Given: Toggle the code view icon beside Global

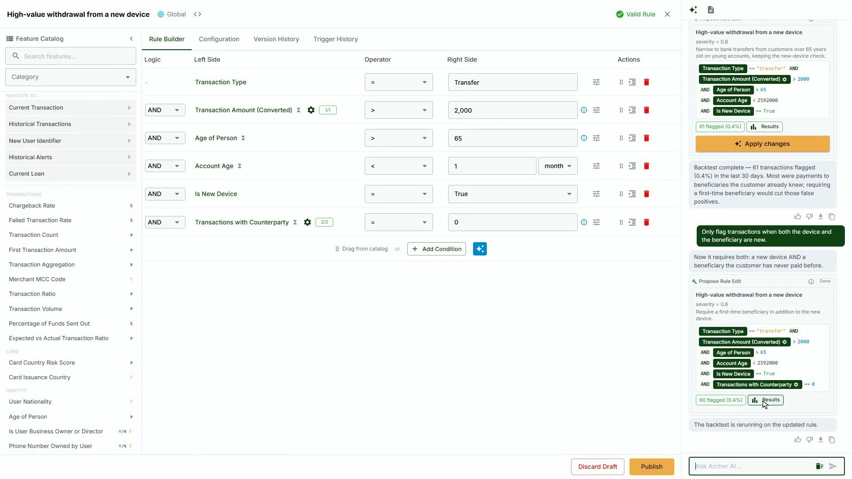Looking at the screenshot, I should tap(197, 14).
